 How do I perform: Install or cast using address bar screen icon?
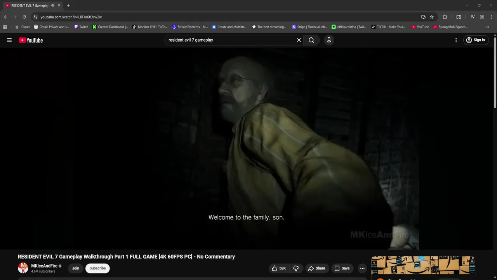coord(423,17)
